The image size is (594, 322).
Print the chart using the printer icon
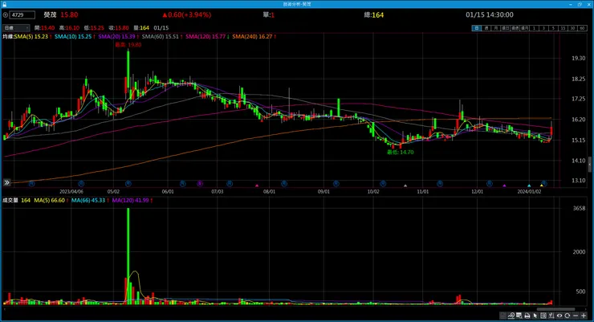coord(527,316)
